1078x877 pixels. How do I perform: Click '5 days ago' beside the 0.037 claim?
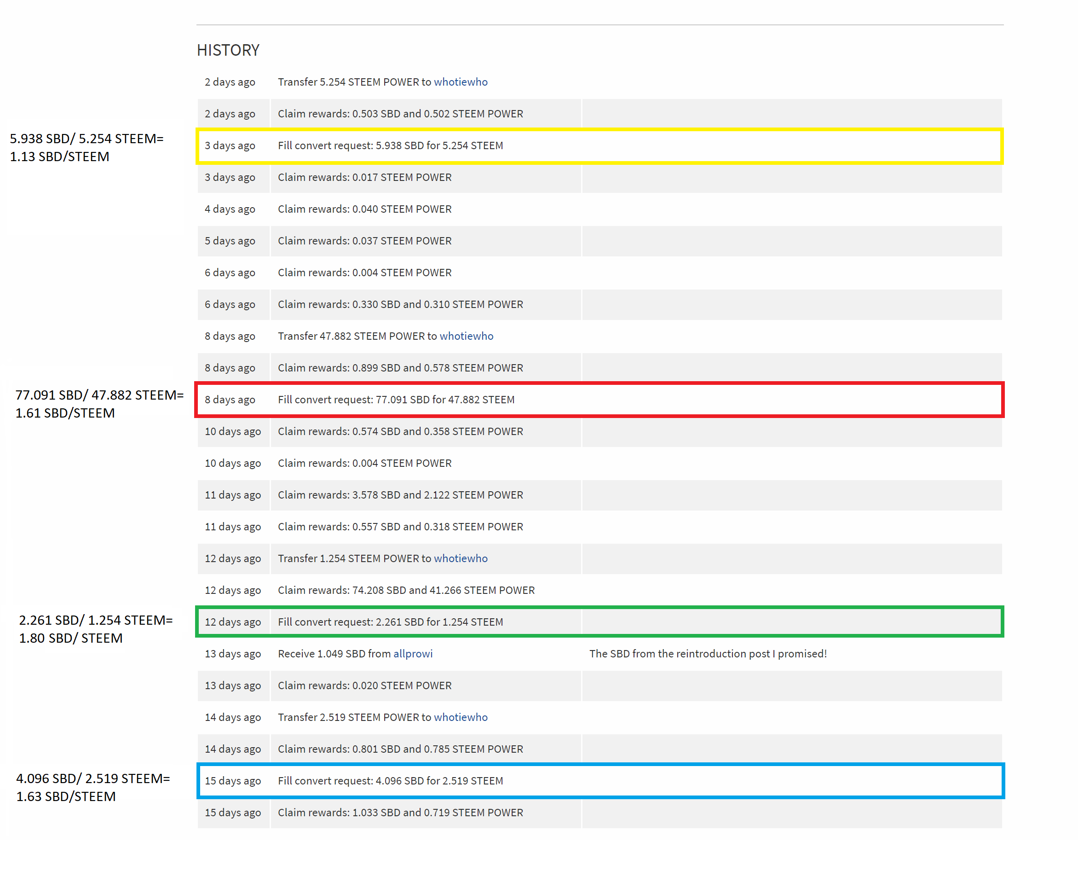pyautogui.click(x=230, y=241)
